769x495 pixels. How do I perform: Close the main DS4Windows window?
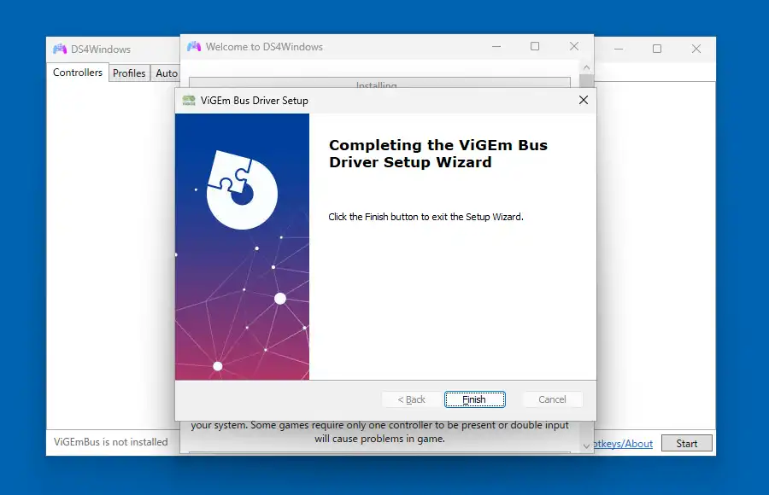click(696, 49)
